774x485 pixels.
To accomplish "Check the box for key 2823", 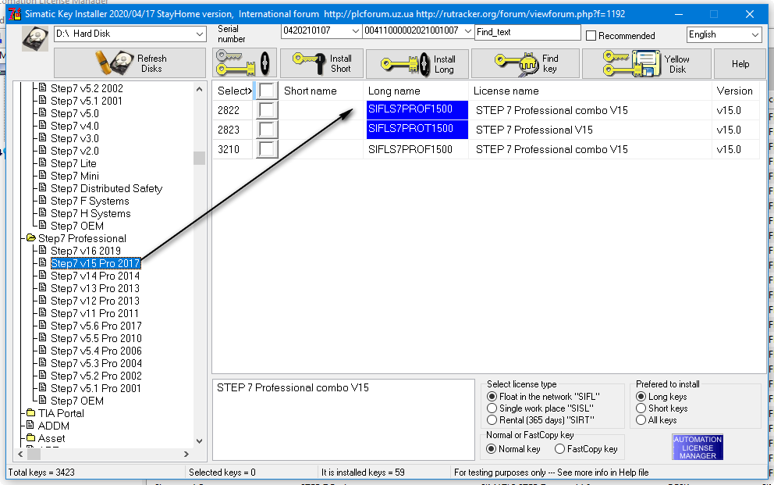I will [x=267, y=130].
